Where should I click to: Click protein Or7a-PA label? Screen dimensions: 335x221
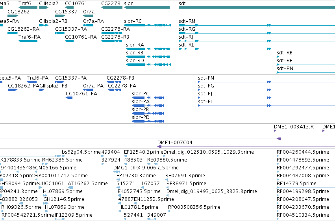(93, 86)
